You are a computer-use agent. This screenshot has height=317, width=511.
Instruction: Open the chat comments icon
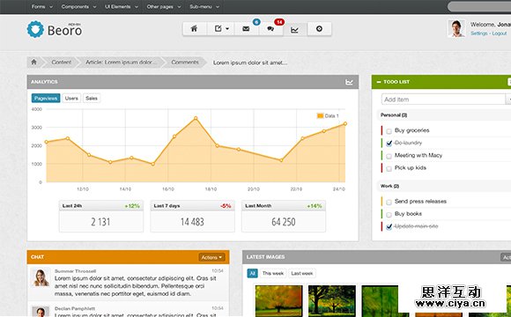tap(270, 29)
